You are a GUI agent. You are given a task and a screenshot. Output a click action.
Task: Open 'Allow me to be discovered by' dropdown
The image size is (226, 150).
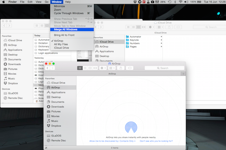click(112, 141)
